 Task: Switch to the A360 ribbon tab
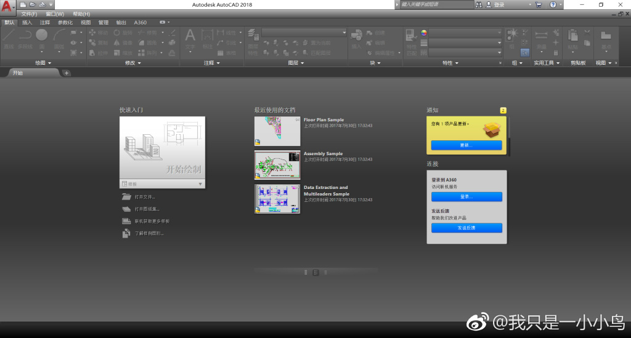coord(140,23)
